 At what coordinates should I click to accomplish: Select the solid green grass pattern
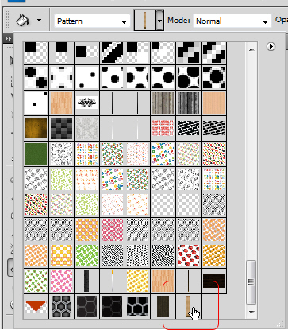pos(36,154)
